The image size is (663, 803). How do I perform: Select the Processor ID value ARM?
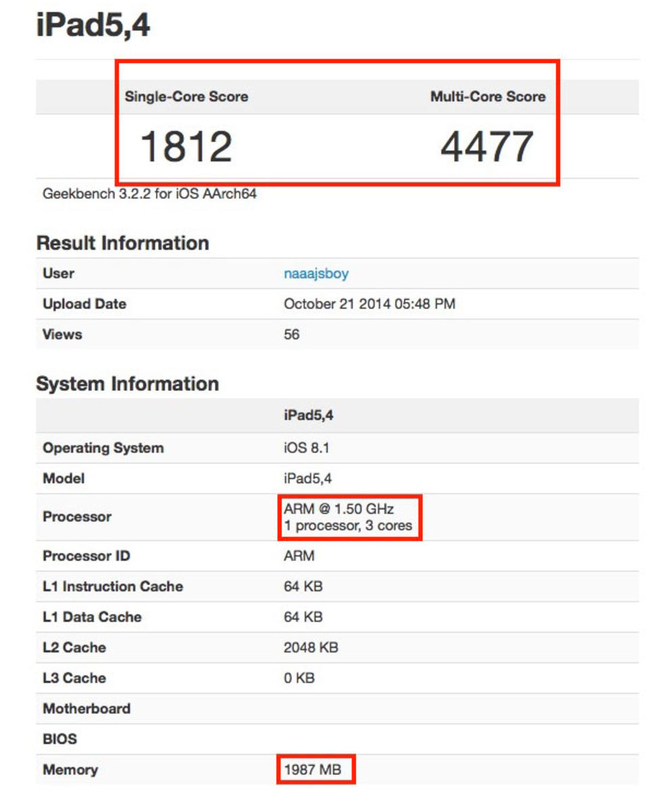[299, 556]
